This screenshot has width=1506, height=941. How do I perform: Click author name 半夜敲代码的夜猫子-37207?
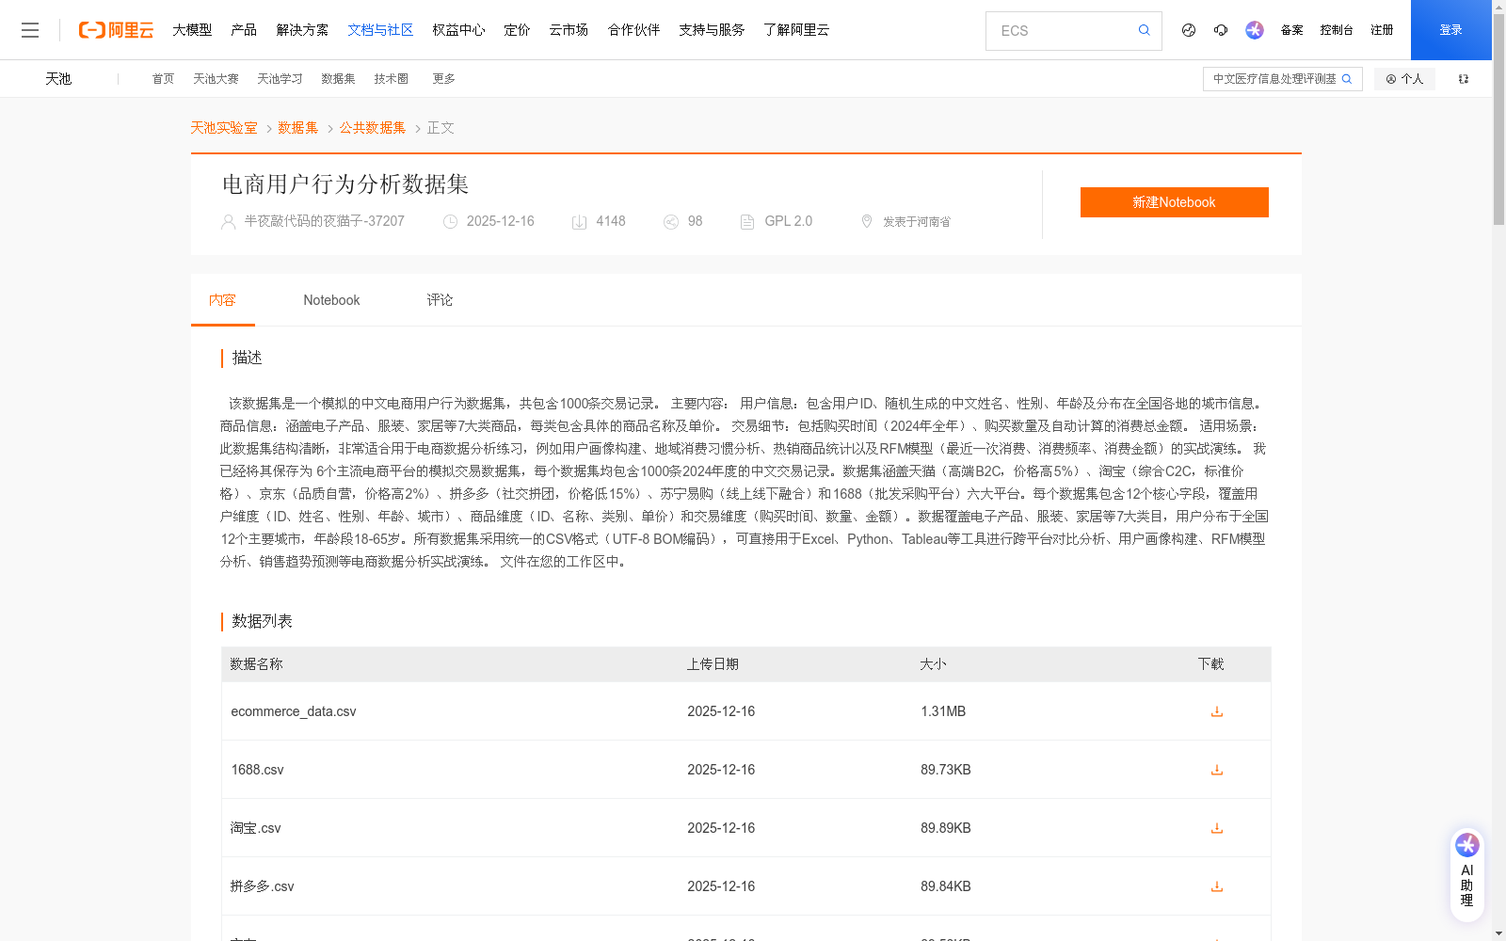(324, 221)
